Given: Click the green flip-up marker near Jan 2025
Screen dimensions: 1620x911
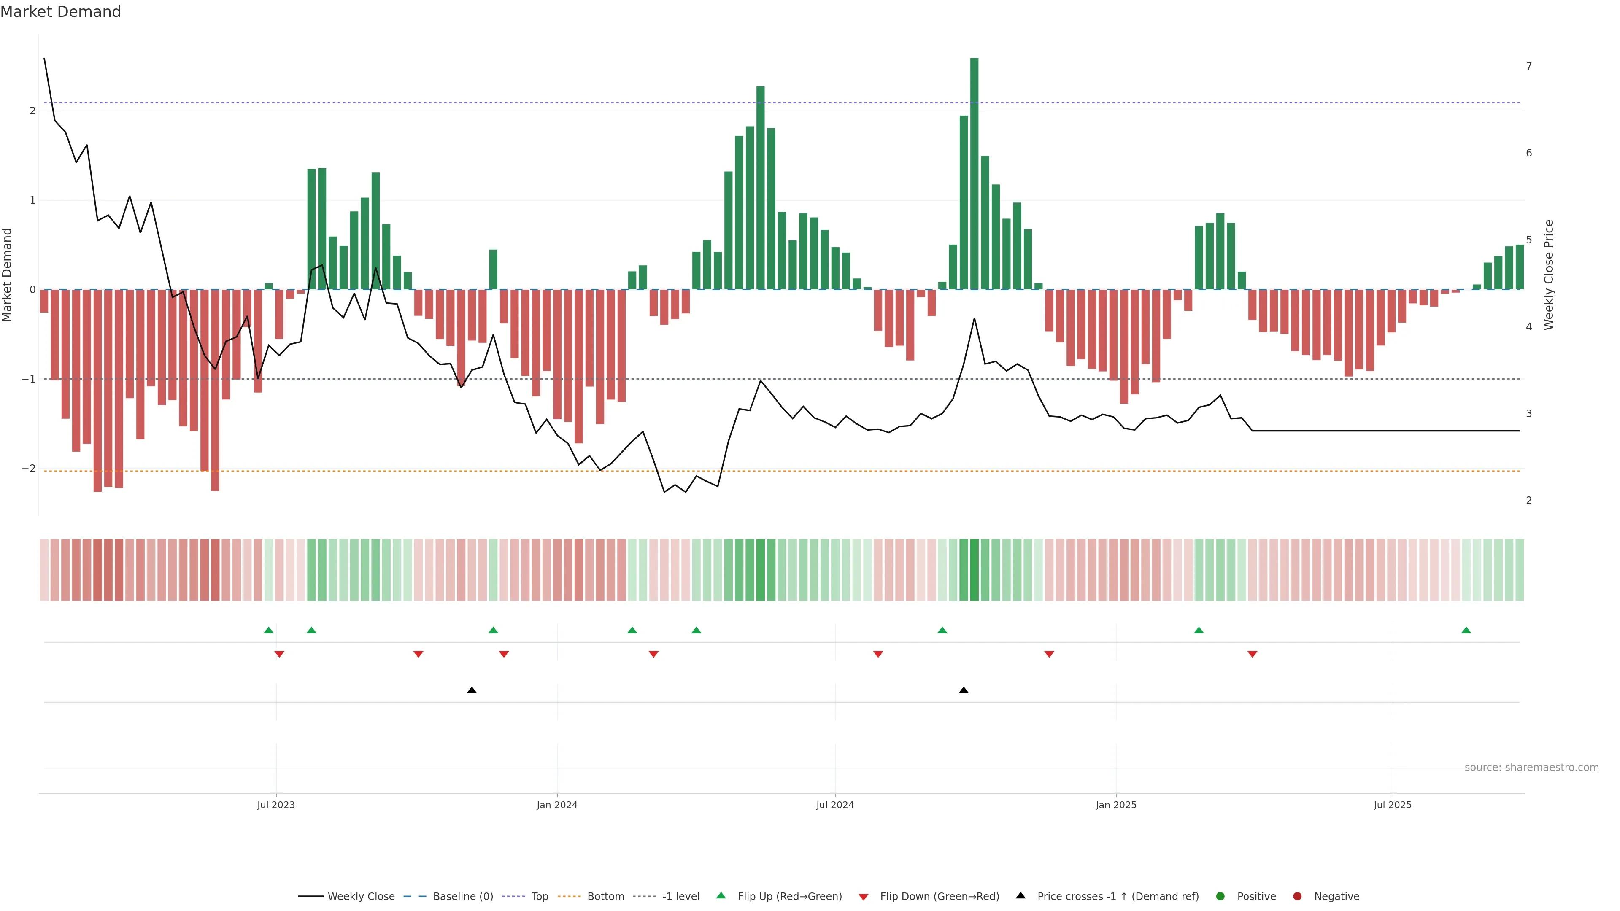Looking at the screenshot, I should click(1199, 630).
